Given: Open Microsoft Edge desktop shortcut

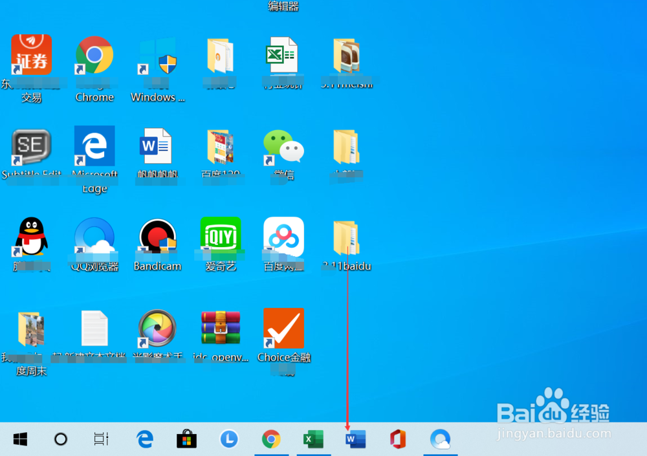Looking at the screenshot, I should (94, 146).
